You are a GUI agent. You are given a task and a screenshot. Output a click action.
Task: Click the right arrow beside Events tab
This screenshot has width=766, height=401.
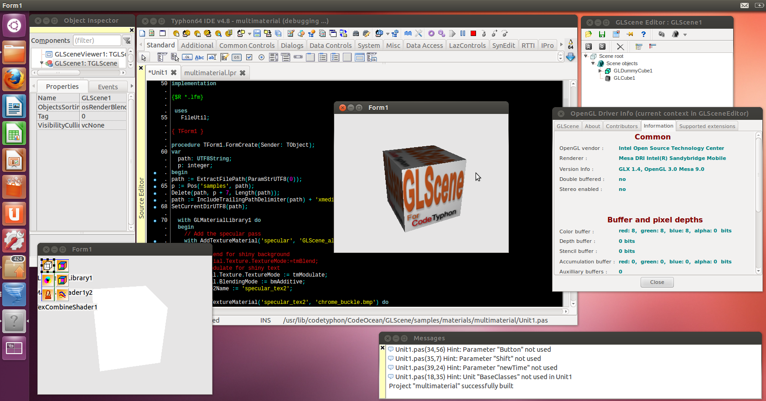click(x=132, y=86)
